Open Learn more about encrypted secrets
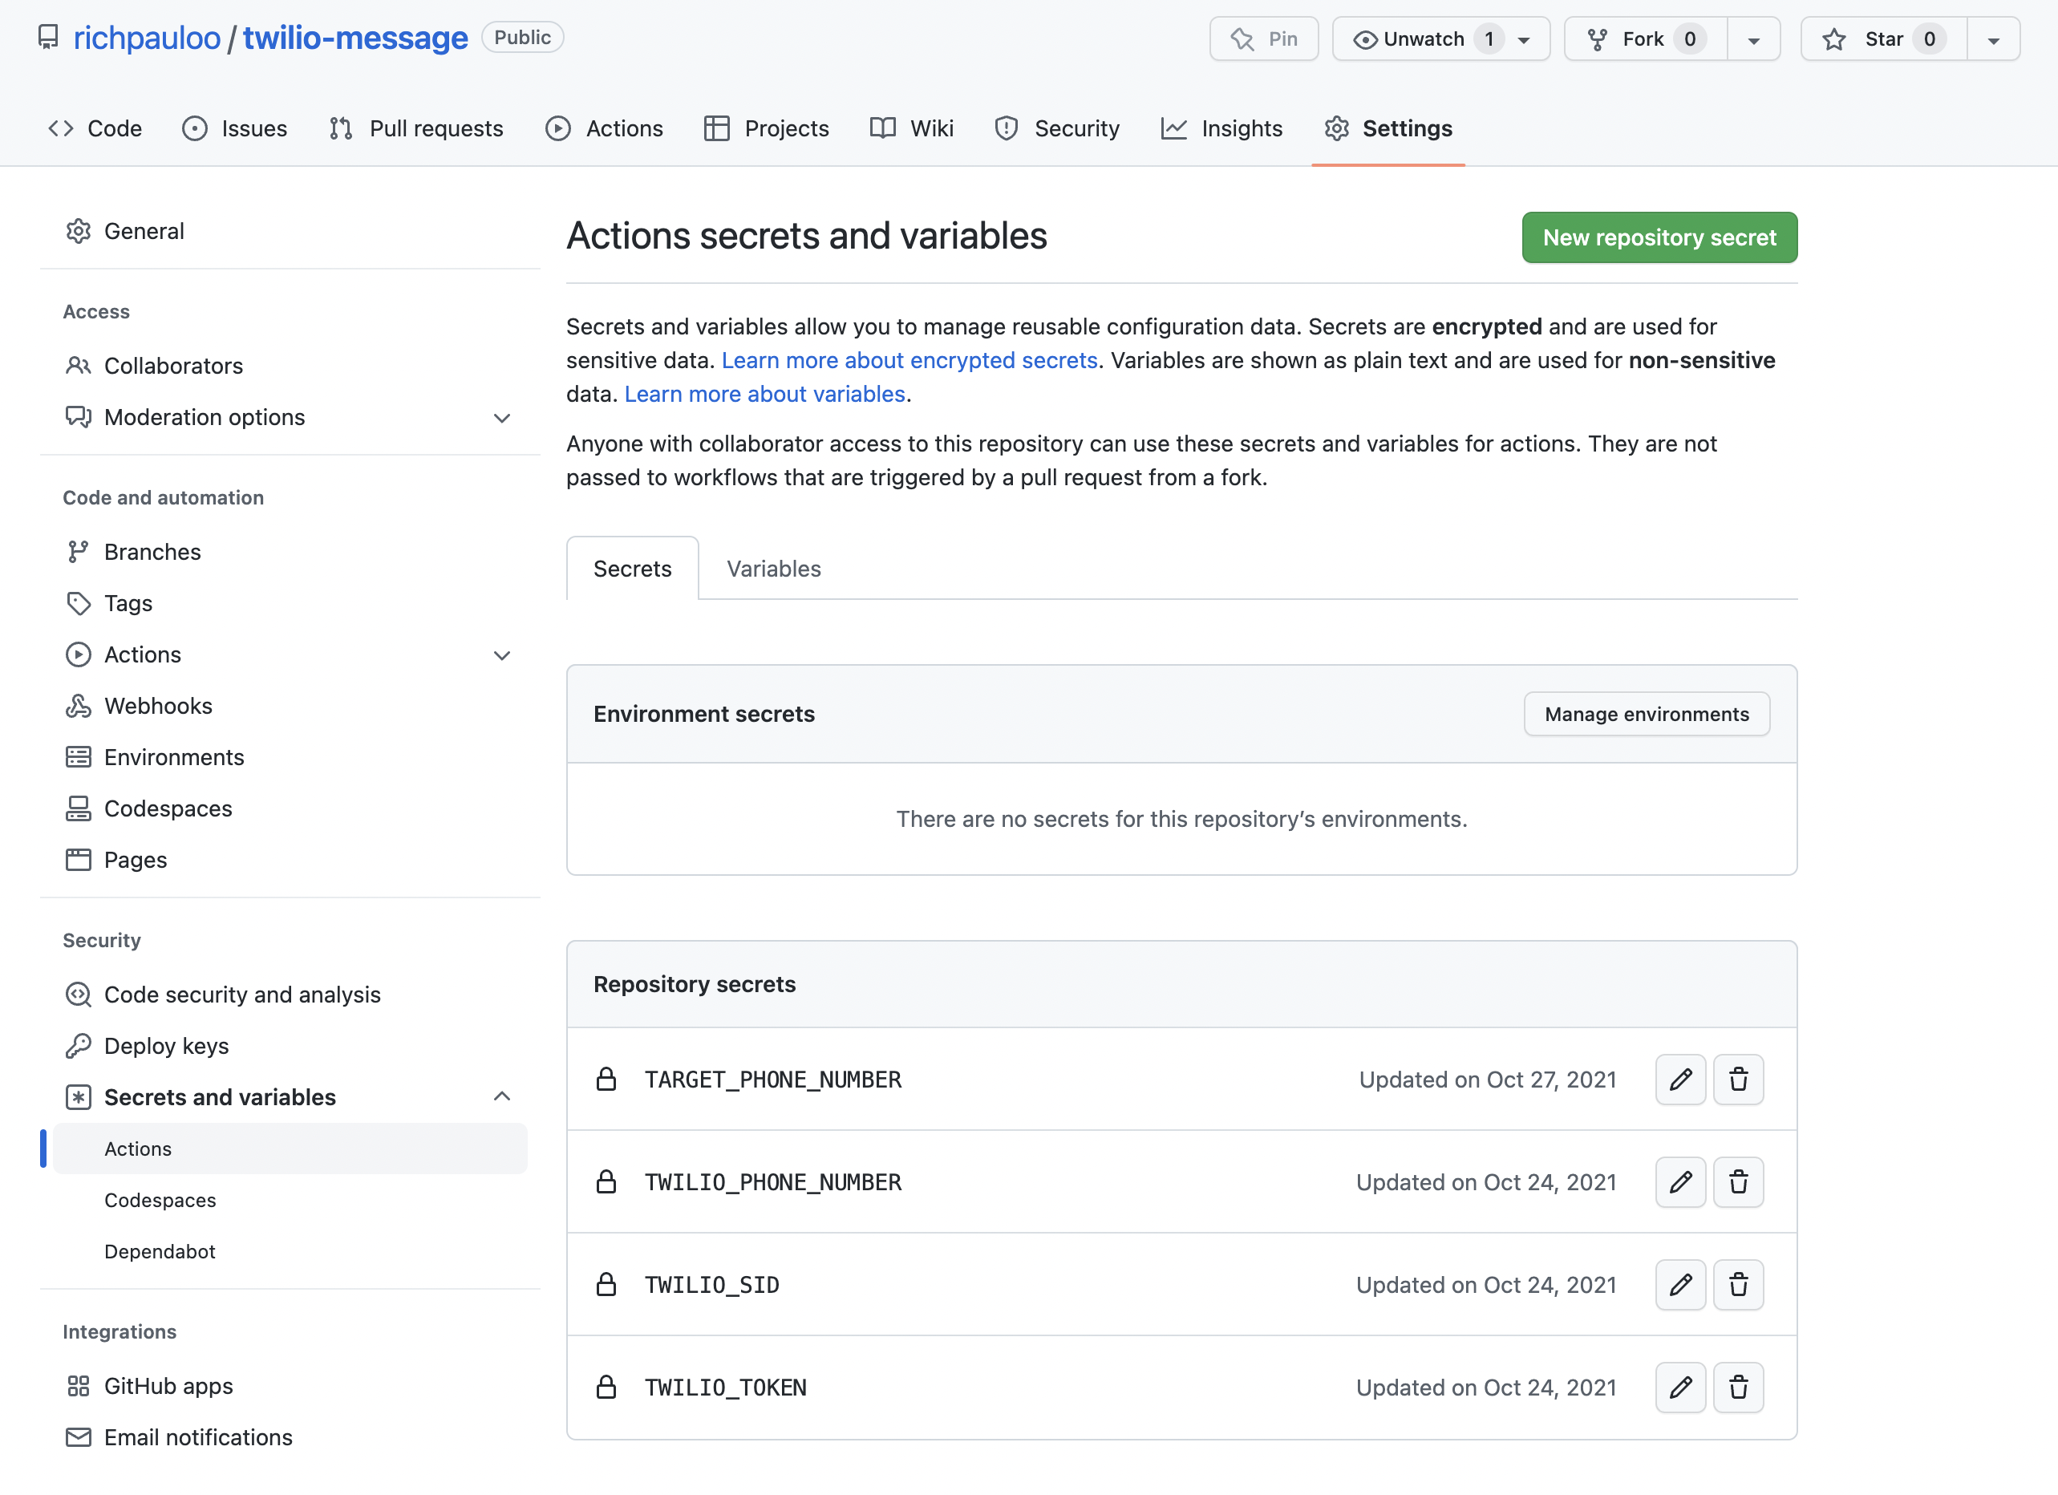Screen dimensions: 2058x1495 click(x=909, y=360)
